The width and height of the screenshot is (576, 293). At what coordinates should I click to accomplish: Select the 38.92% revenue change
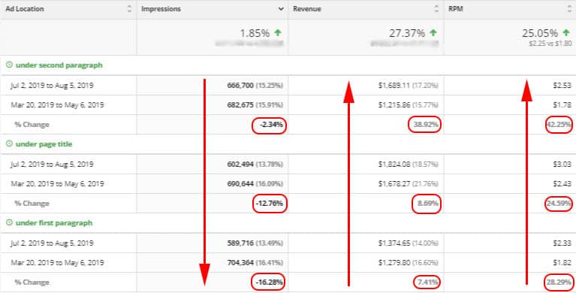click(426, 125)
